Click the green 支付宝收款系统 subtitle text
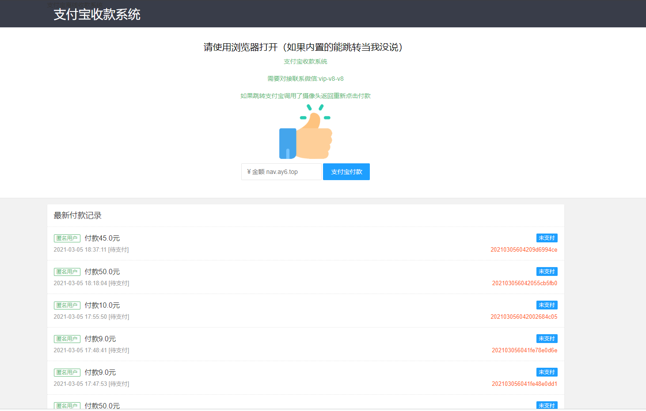Image resolution: width=646 pixels, height=411 pixels. pyautogui.click(x=305, y=61)
